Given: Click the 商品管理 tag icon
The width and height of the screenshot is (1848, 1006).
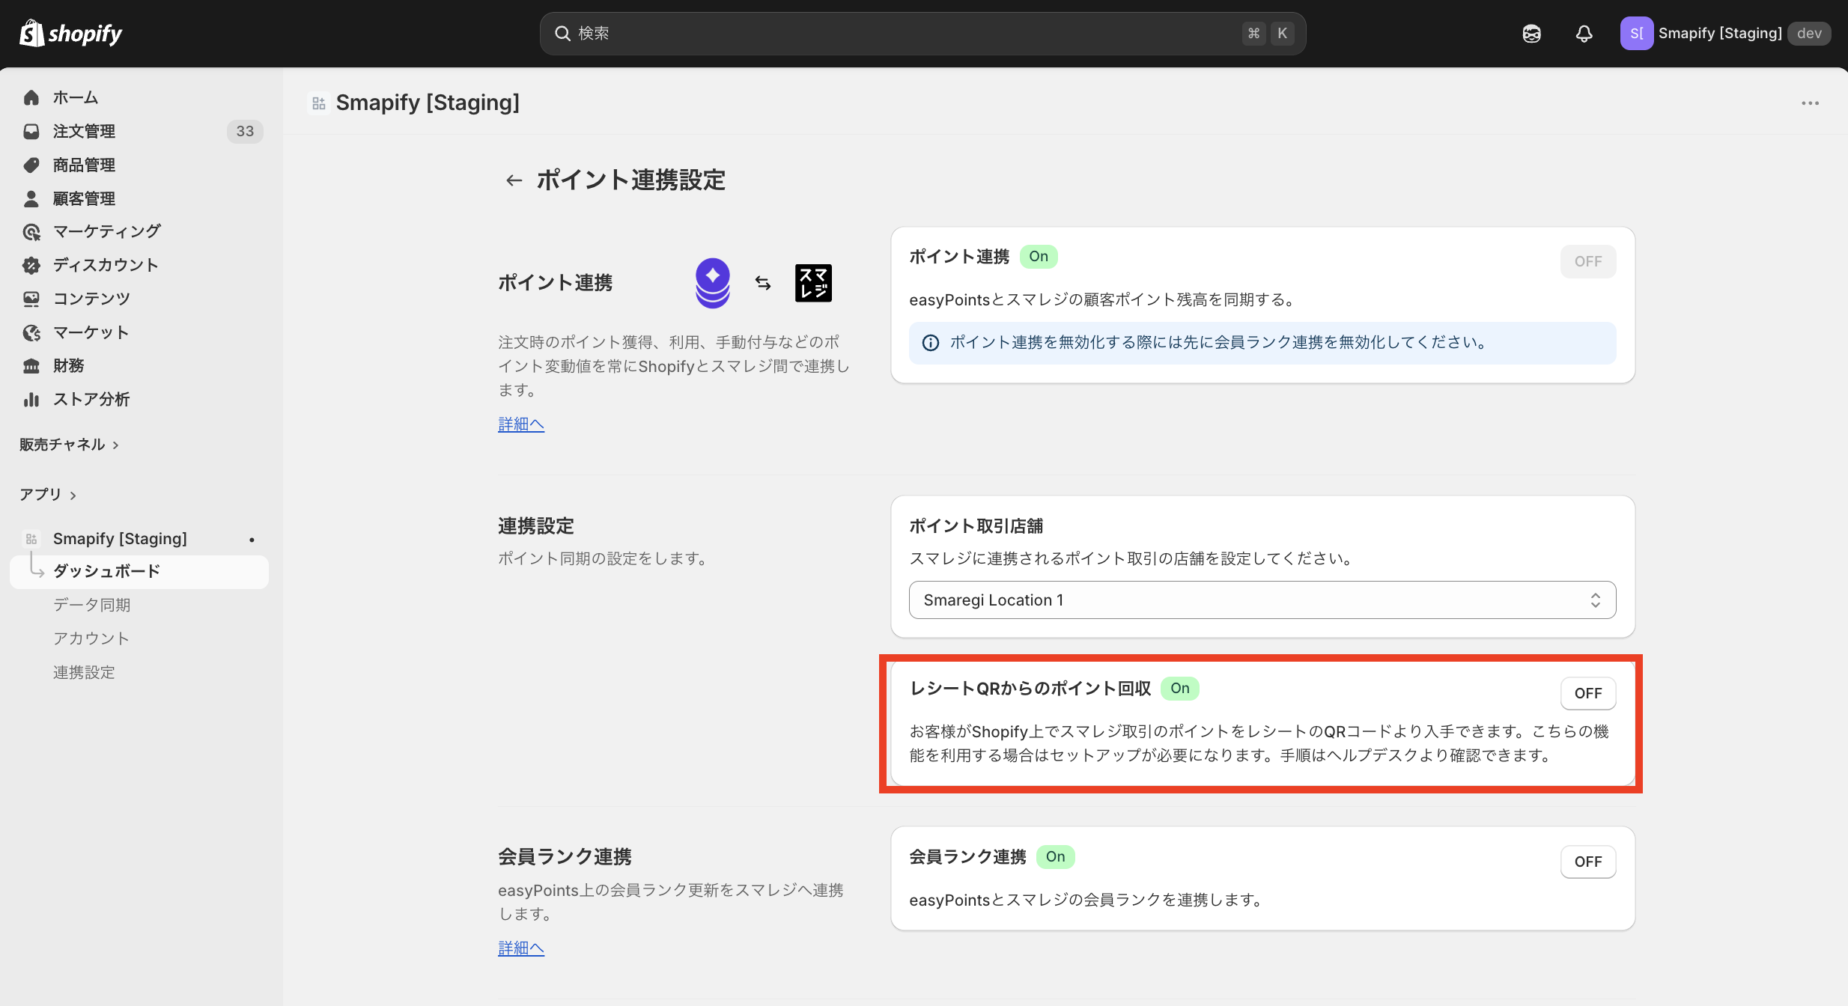Looking at the screenshot, I should coord(31,165).
